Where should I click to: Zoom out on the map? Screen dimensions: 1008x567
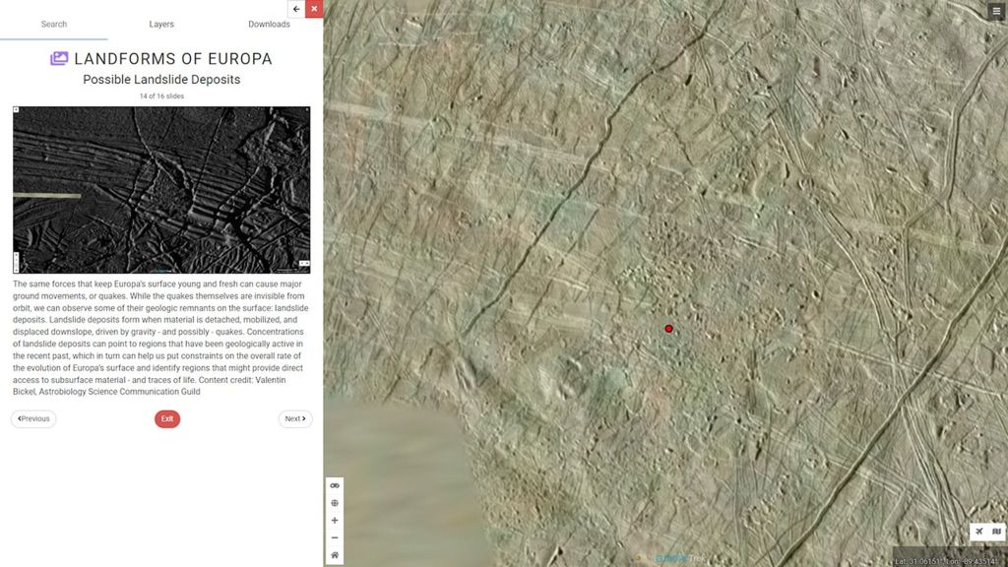[335, 538]
